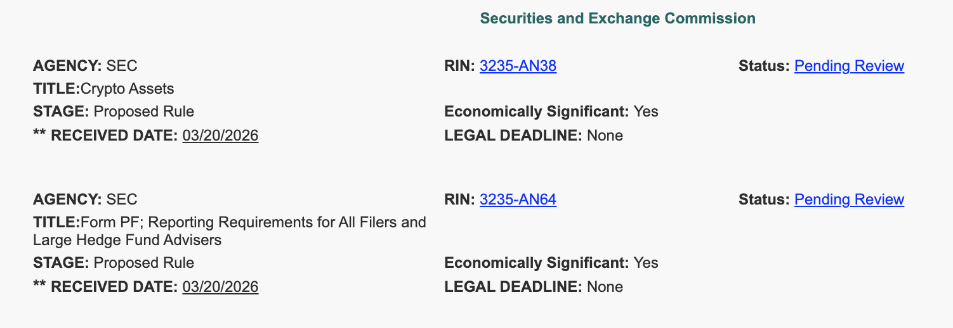
Task: Click Pending Review status for Form PF rule
Action: (x=849, y=199)
